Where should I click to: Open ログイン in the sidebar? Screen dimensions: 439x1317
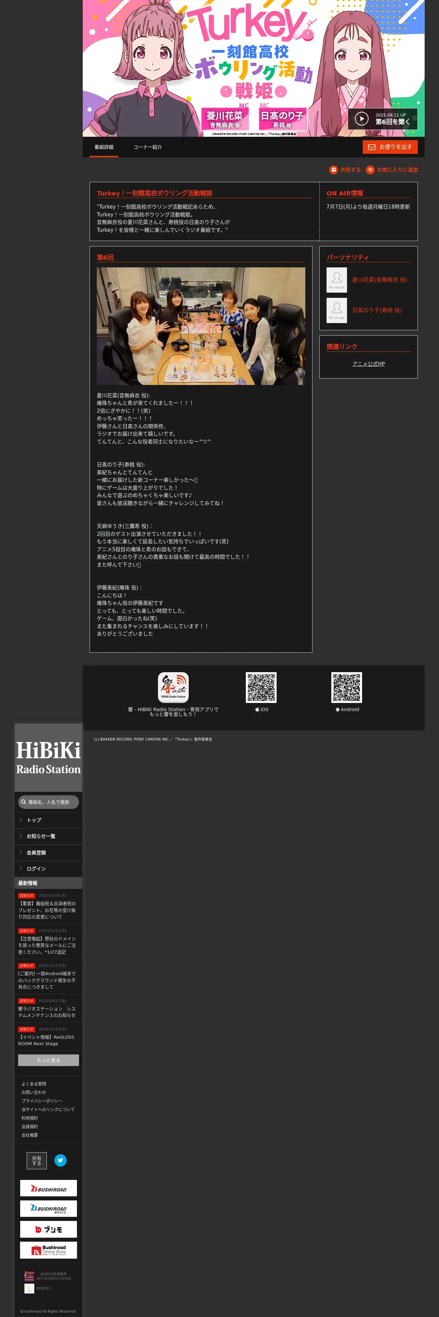pyautogui.click(x=49, y=869)
